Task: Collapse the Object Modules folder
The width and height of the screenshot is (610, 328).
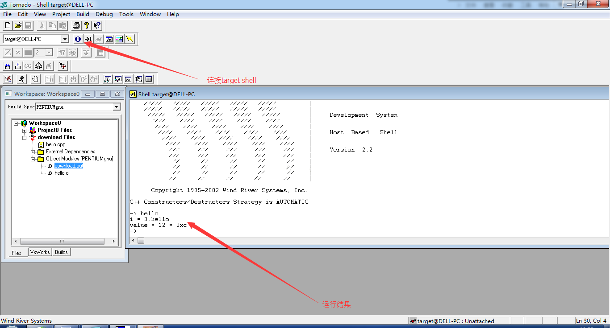Action: click(x=33, y=159)
